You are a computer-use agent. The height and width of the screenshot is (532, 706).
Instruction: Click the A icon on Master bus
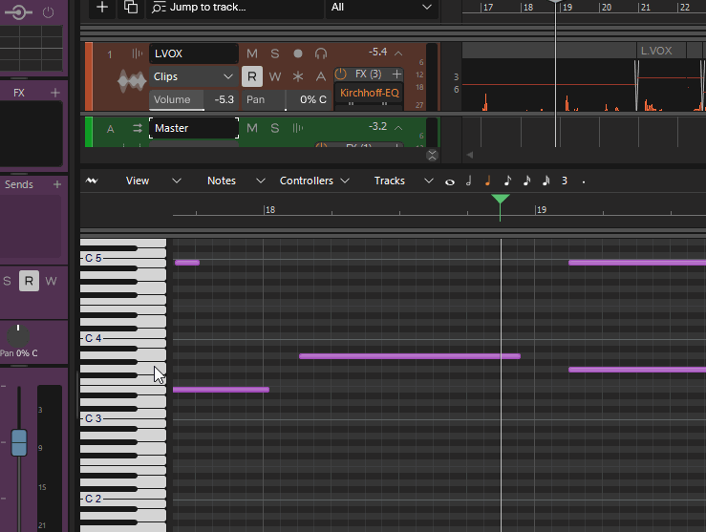(110, 129)
